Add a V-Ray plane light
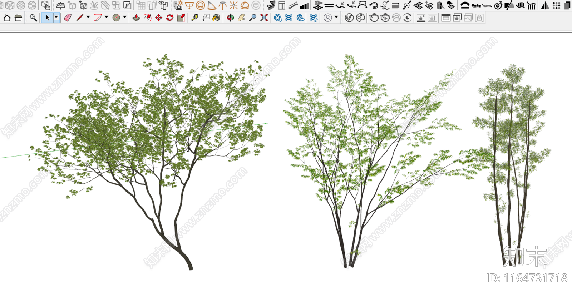The image size is (572, 292). click(189, 5)
